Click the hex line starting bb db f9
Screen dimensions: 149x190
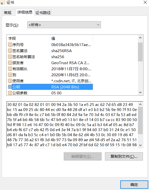click(72, 115)
